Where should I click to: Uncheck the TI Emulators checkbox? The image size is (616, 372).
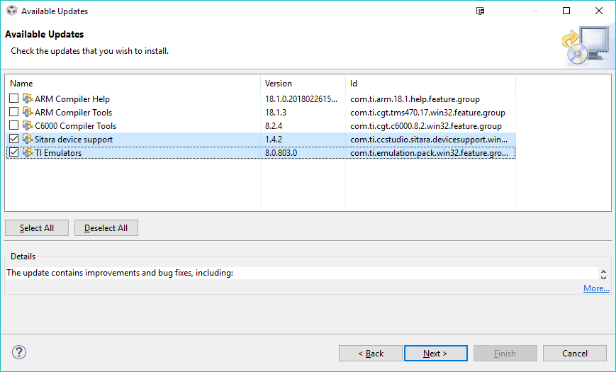(14, 153)
